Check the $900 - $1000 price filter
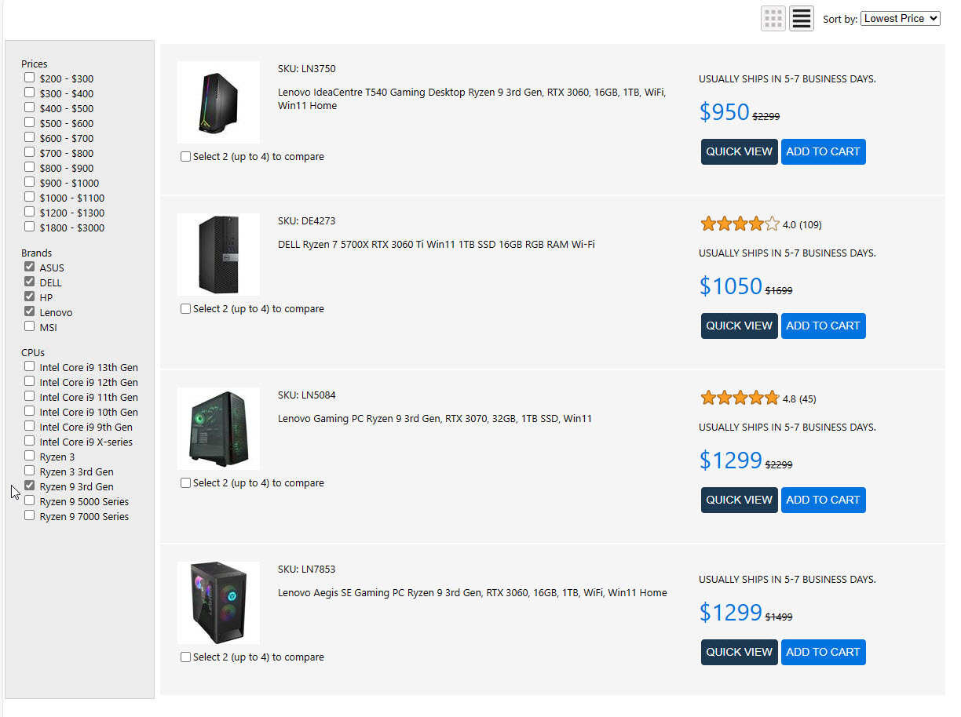Viewport: 961px width, 717px height. 30,183
